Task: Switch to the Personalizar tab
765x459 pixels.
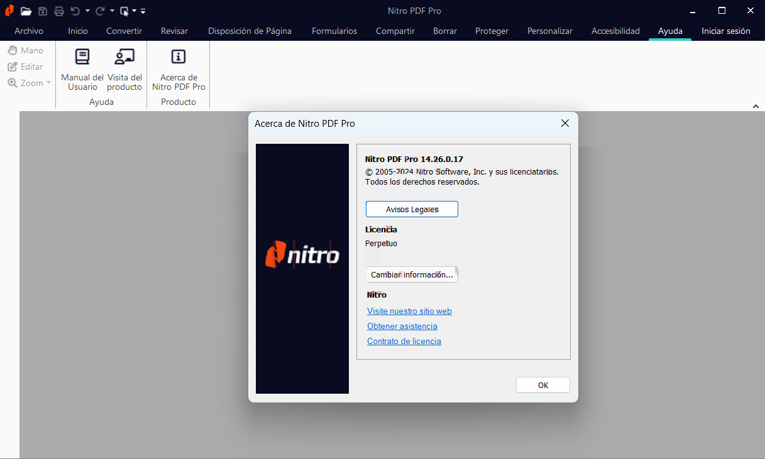Action: [x=550, y=31]
